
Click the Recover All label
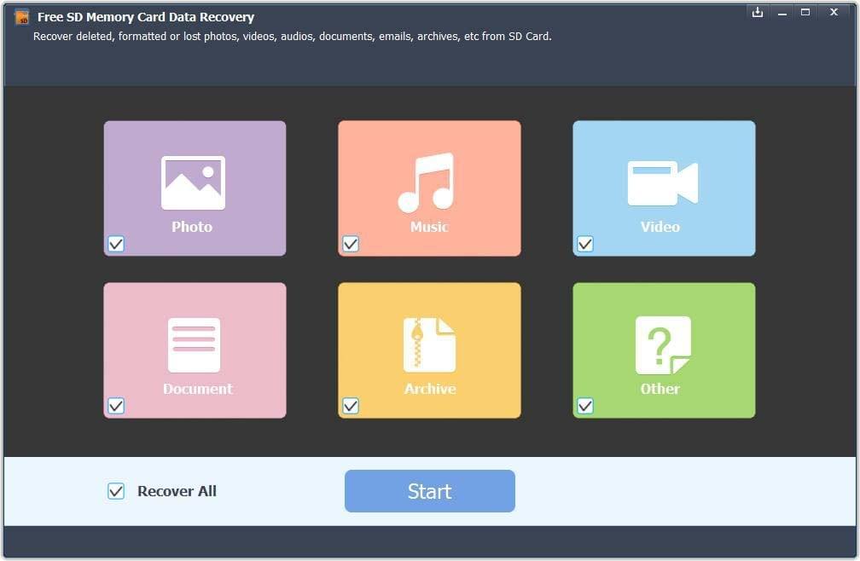pyautogui.click(x=177, y=491)
